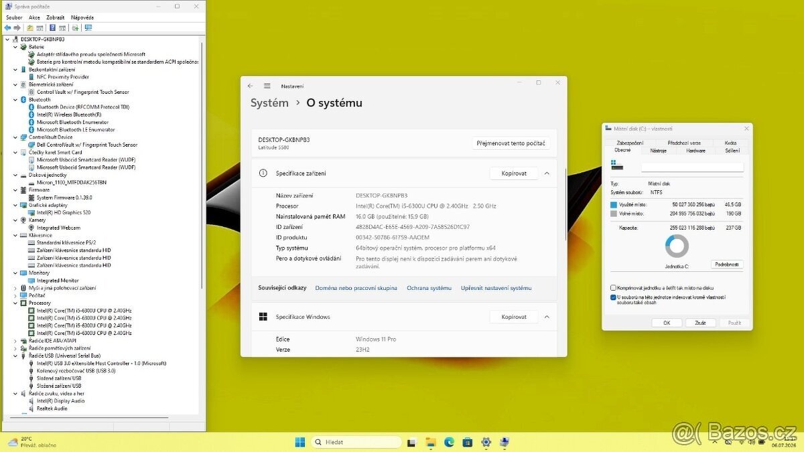Select root node DESKTOP-GKBNPB3 in device tree
The image size is (804, 452).
point(42,40)
